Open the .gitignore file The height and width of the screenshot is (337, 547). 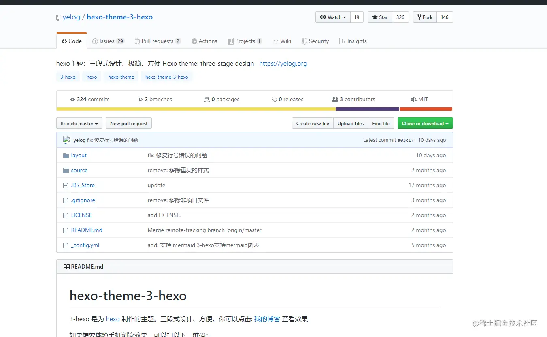pos(83,200)
